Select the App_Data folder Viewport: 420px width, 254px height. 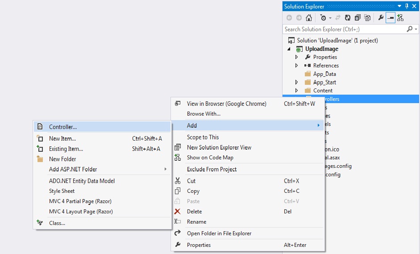(x=324, y=74)
